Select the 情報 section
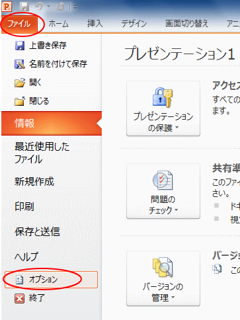Viewport: 240px width, 320px height. (x=52, y=123)
